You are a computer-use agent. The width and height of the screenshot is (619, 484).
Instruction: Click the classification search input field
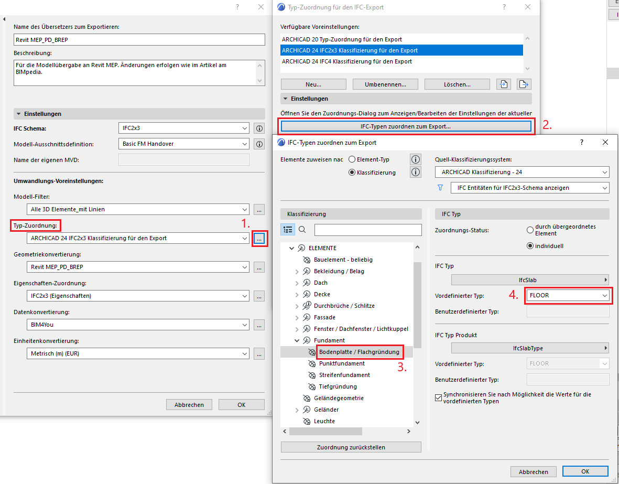pyautogui.click(x=368, y=230)
